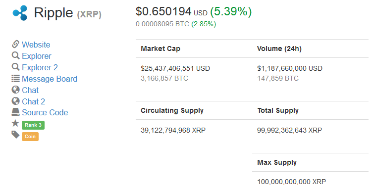
Task: Open the Explorer link
Action: pyautogui.click(x=37, y=56)
